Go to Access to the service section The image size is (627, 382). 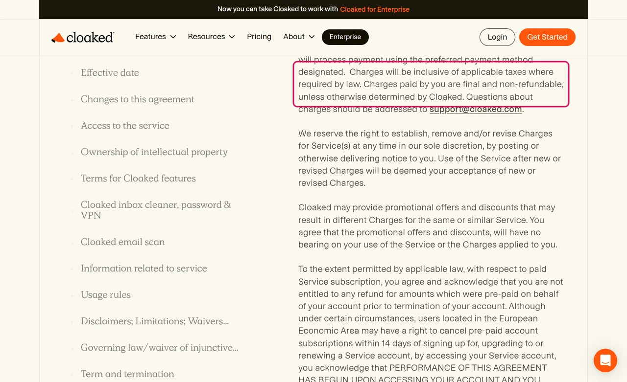[125, 126]
